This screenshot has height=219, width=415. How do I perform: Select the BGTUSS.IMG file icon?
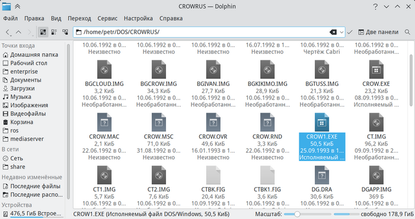pyautogui.click(x=322, y=70)
